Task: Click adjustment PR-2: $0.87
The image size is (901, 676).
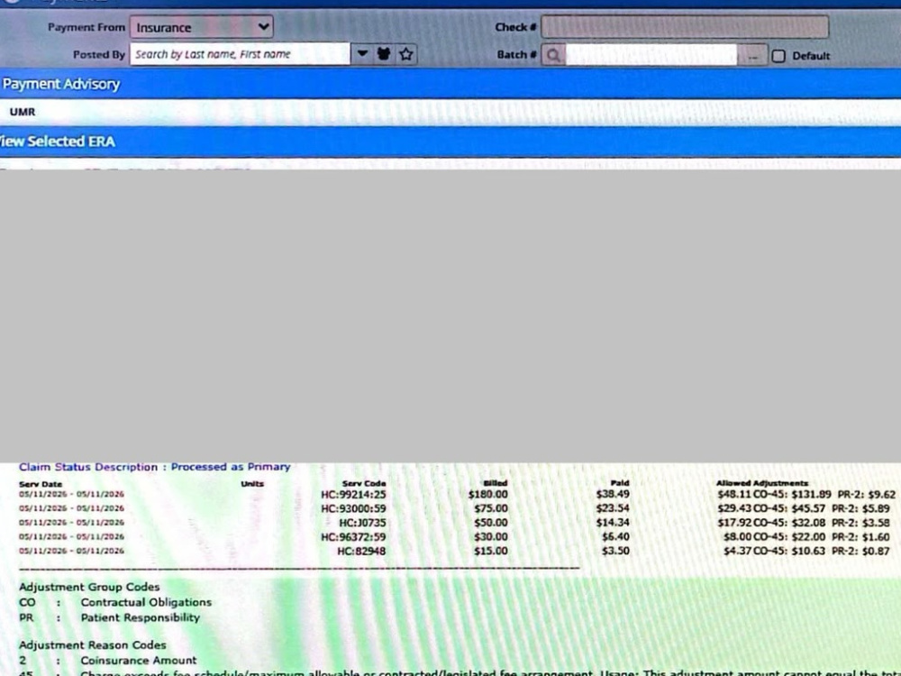Action: tap(860, 552)
